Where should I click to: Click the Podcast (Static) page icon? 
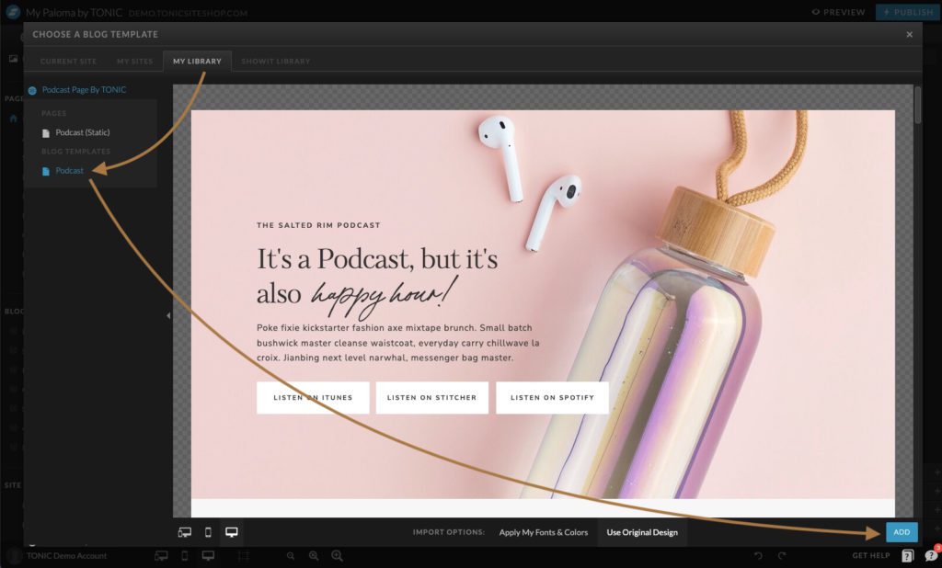point(46,132)
